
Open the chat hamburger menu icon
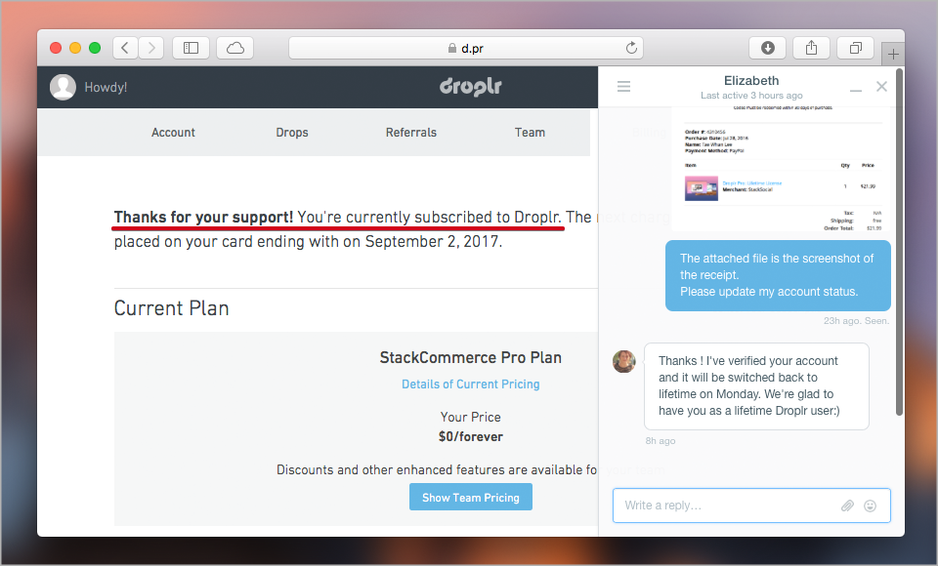pyautogui.click(x=624, y=87)
